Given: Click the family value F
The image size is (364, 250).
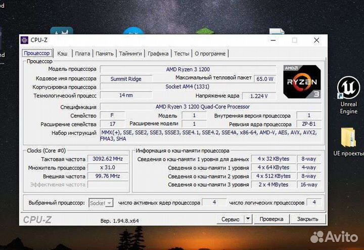Looking at the screenshot, I should coord(112,115).
